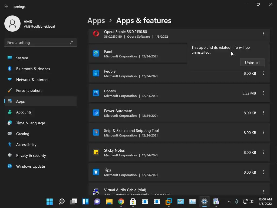Screen dimensions: 277x208
Task: Select the Paint app name text
Action: coord(108,51)
